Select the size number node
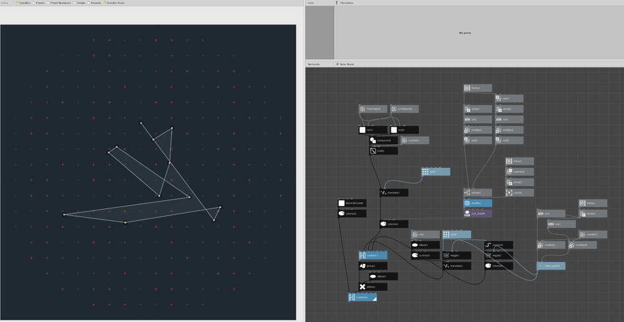Image resolution: width=624 pixels, height=322 pixels. click(425, 235)
